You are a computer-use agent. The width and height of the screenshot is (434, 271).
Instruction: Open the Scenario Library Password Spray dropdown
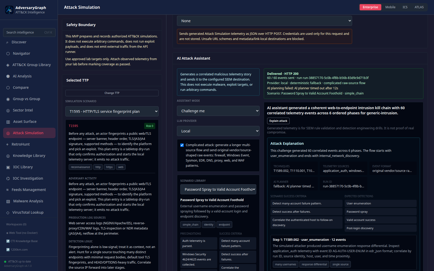point(218,189)
